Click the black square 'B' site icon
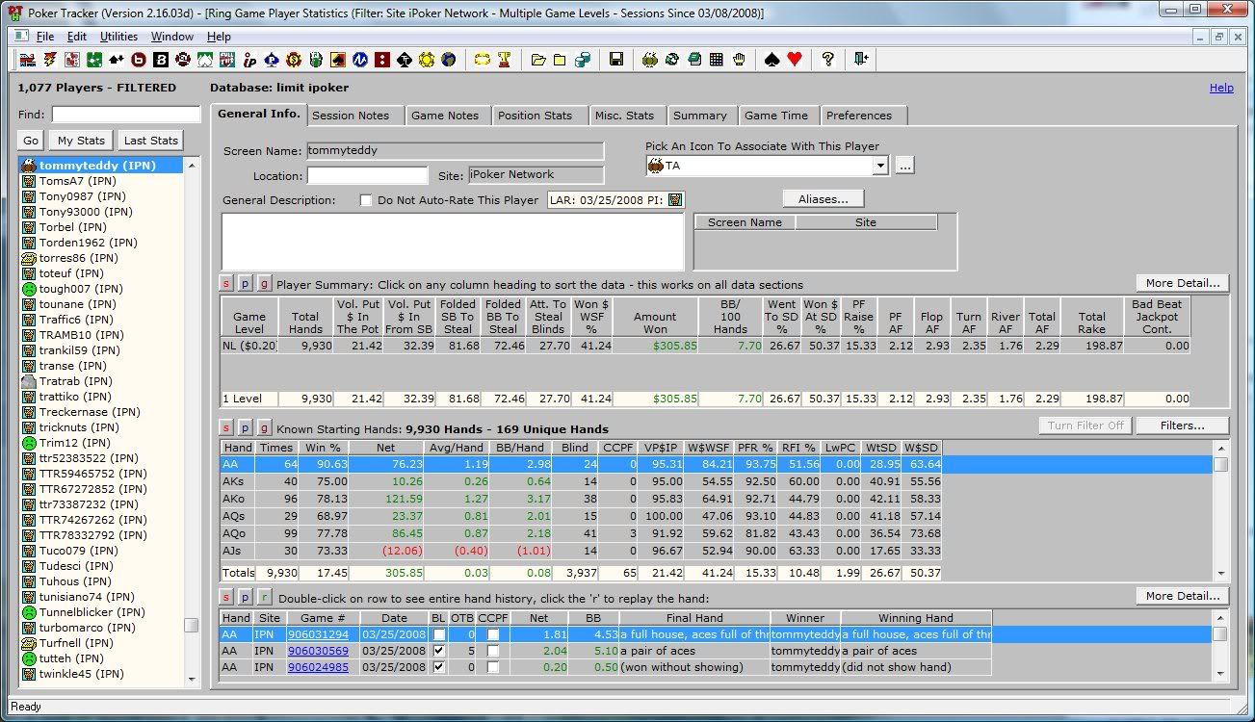The width and height of the screenshot is (1255, 722). (x=161, y=60)
